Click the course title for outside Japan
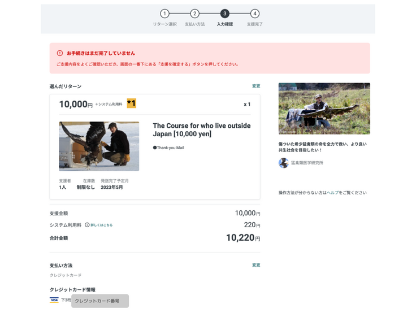 [201, 129]
